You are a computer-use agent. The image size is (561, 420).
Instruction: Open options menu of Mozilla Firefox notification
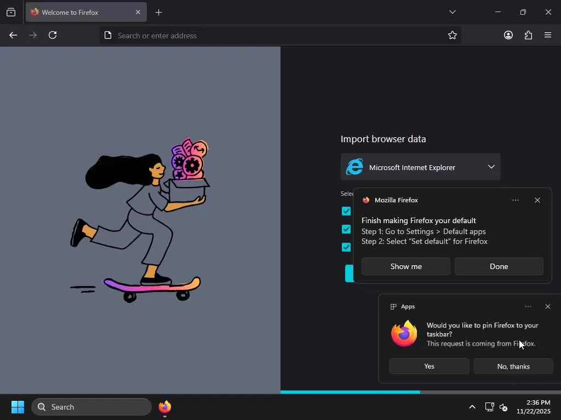(515, 200)
